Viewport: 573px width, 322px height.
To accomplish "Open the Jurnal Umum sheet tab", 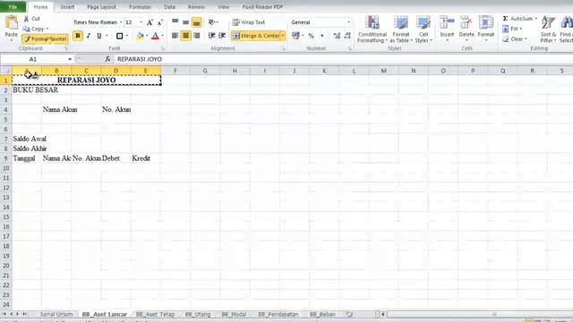I will [x=56, y=314].
